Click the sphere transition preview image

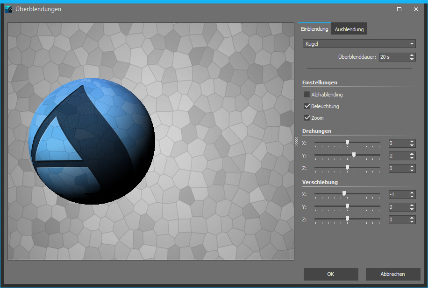pos(92,142)
